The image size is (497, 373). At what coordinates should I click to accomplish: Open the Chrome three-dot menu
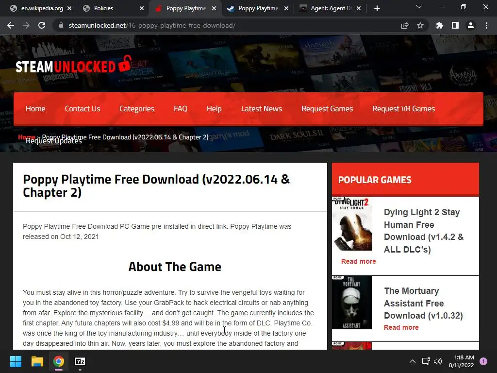click(486, 25)
